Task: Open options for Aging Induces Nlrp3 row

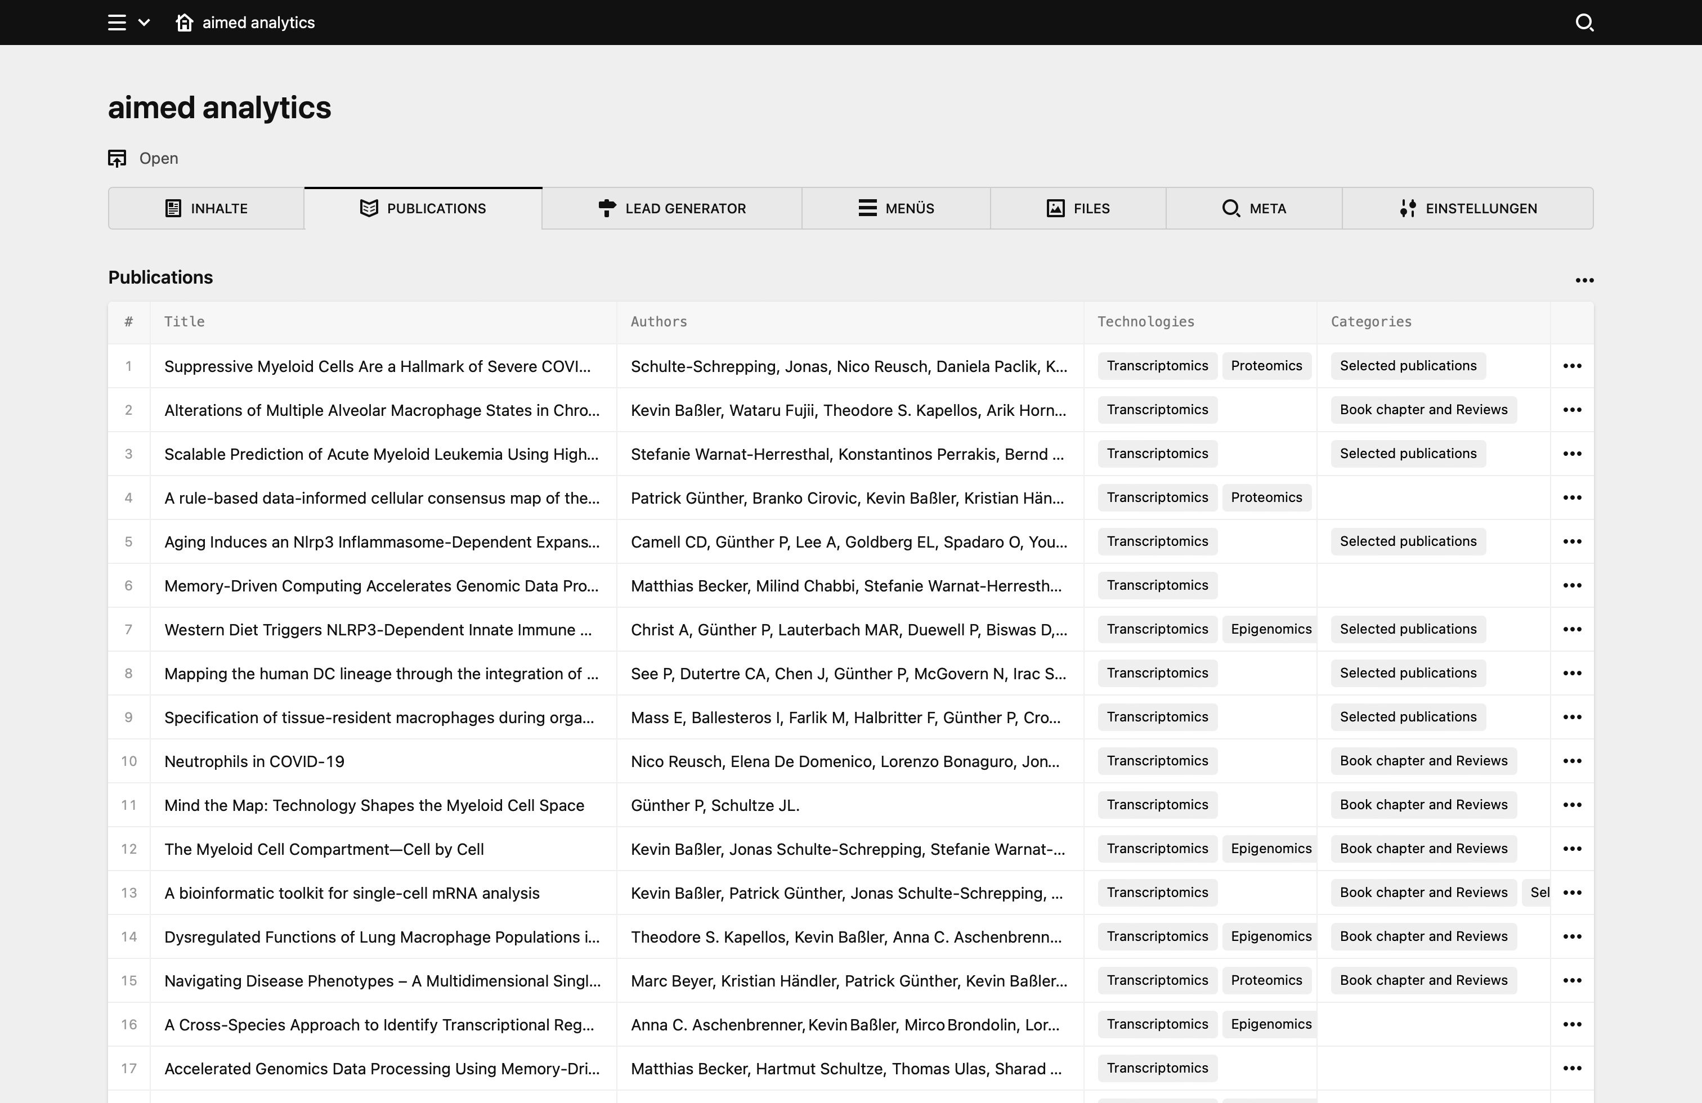Action: [1572, 541]
